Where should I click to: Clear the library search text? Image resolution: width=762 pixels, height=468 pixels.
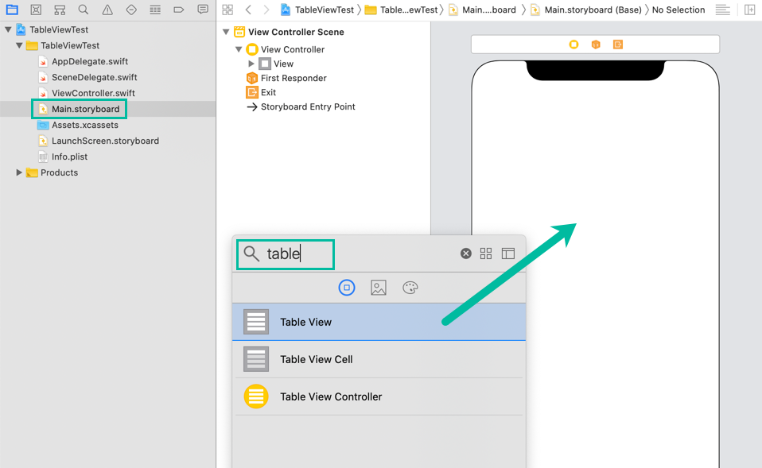click(x=466, y=253)
